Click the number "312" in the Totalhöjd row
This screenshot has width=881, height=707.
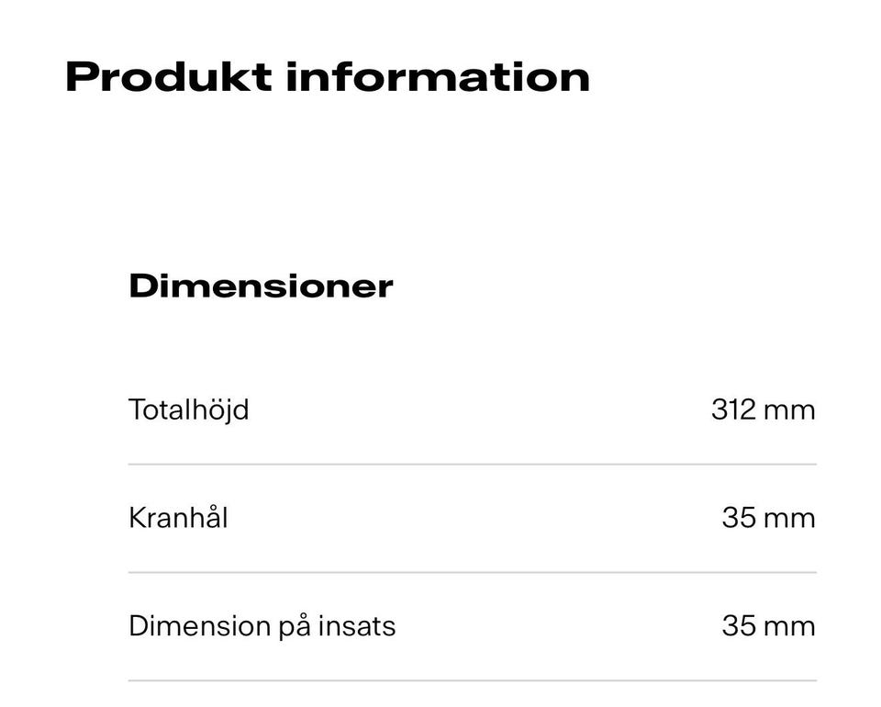(734, 410)
